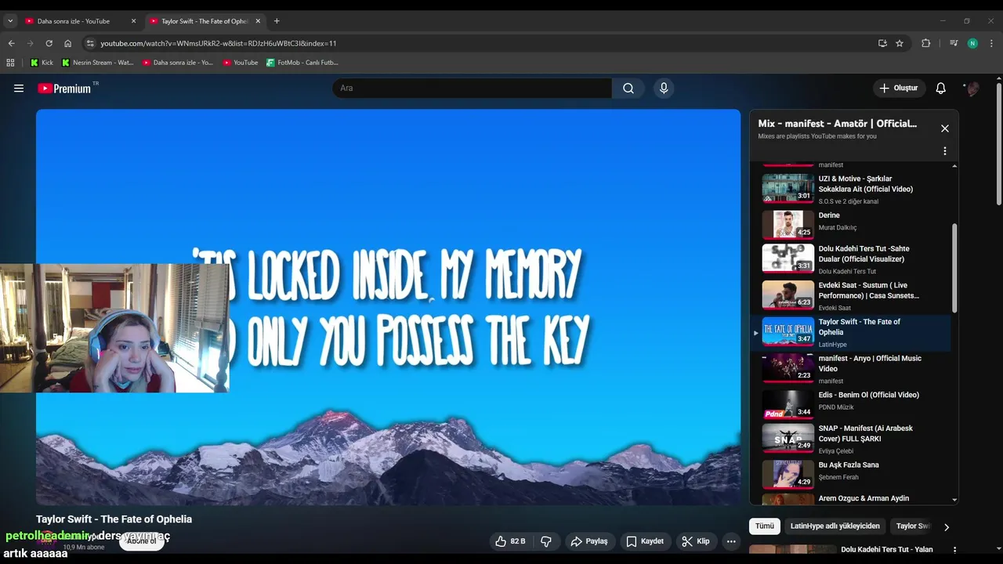Show next filter chips arrow
The image size is (1003, 564).
click(946, 527)
